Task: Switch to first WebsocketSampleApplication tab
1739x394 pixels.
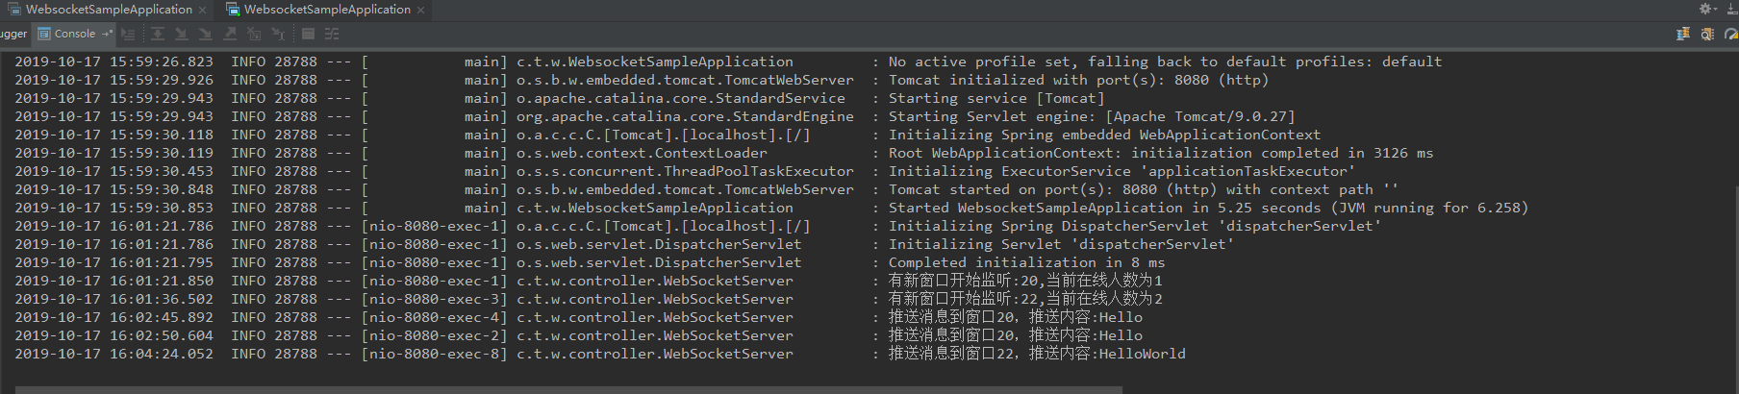Action: [x=109, y=10]
